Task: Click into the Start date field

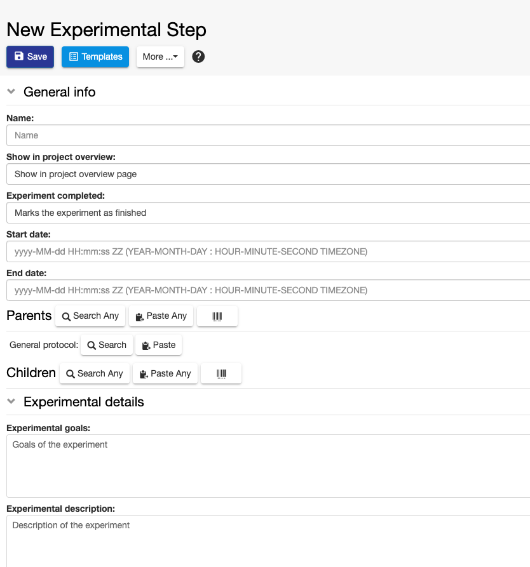Action: (268, 251)
